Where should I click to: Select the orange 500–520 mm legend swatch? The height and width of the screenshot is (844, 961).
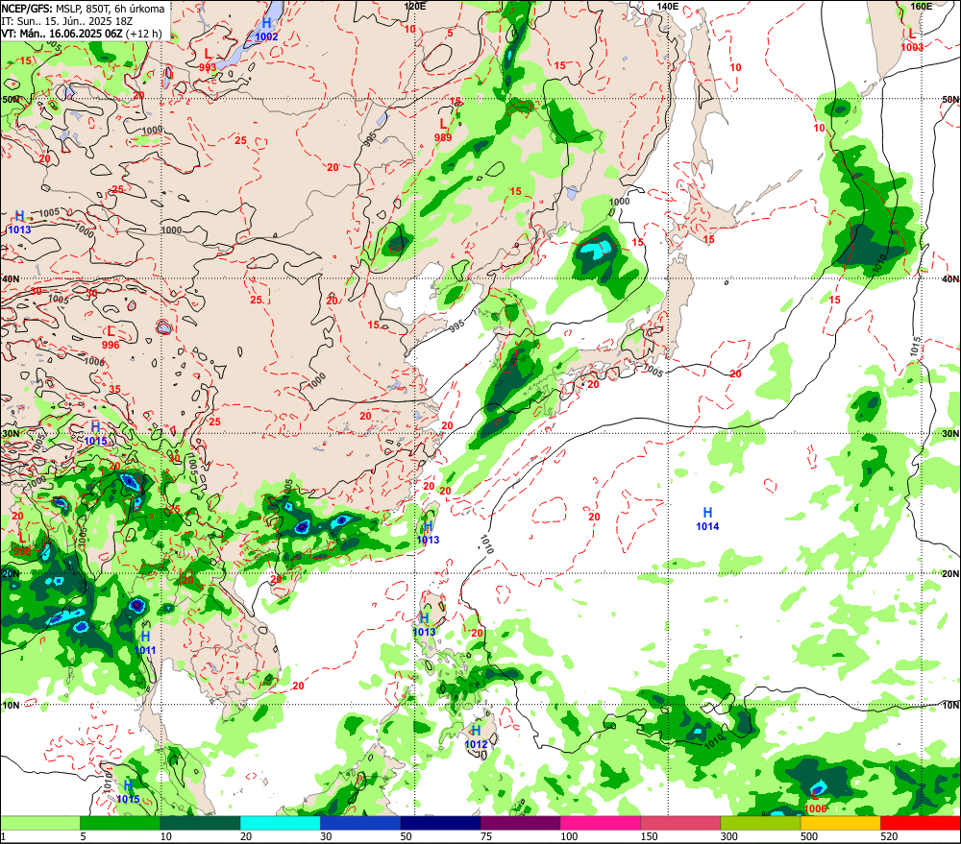tap(840, 823)
